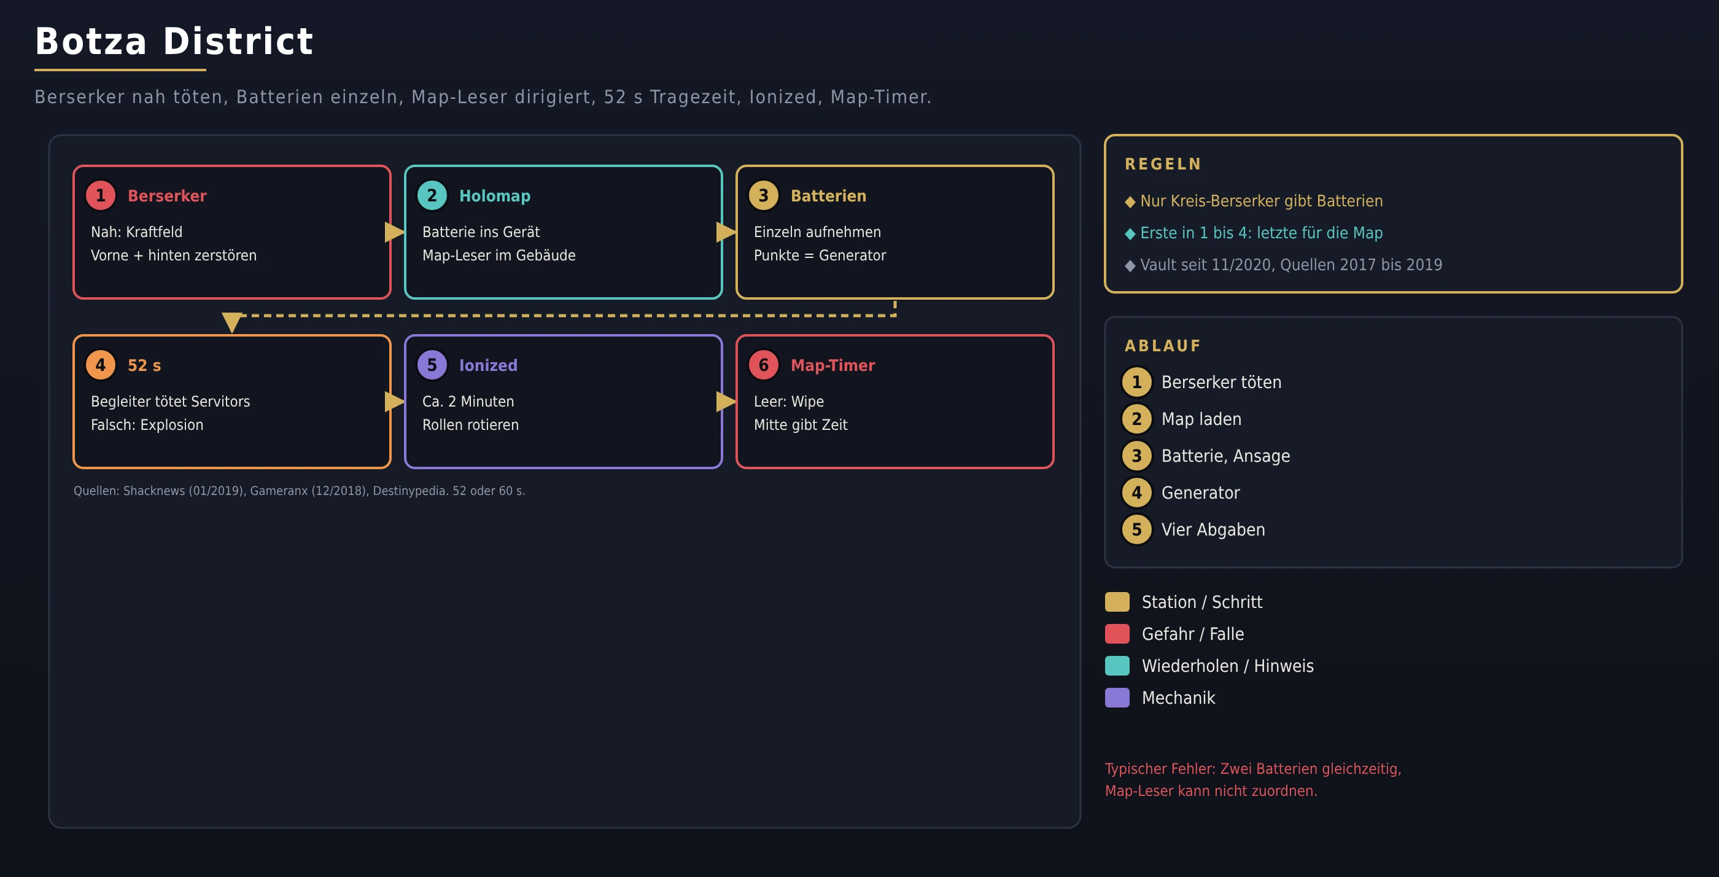Click the purple number 5 badge on Ionized card
The width and height of the screenshot is (1719, 877).
tap(432, 365)
